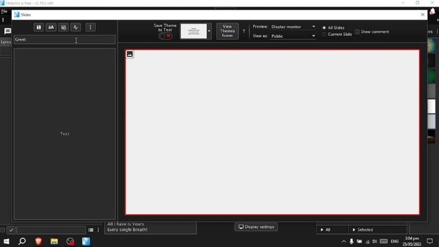Click the View Themes Footer button
This screenshot has width=439, height=247.
click(227, 31)
